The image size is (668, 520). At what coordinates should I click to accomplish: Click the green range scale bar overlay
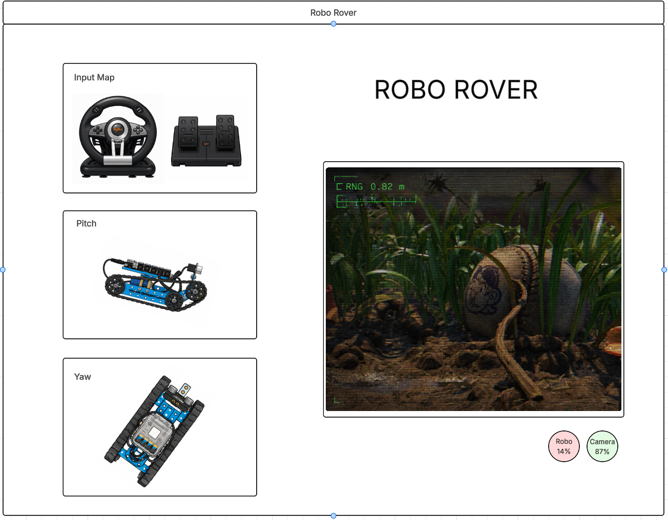[376, 202]
